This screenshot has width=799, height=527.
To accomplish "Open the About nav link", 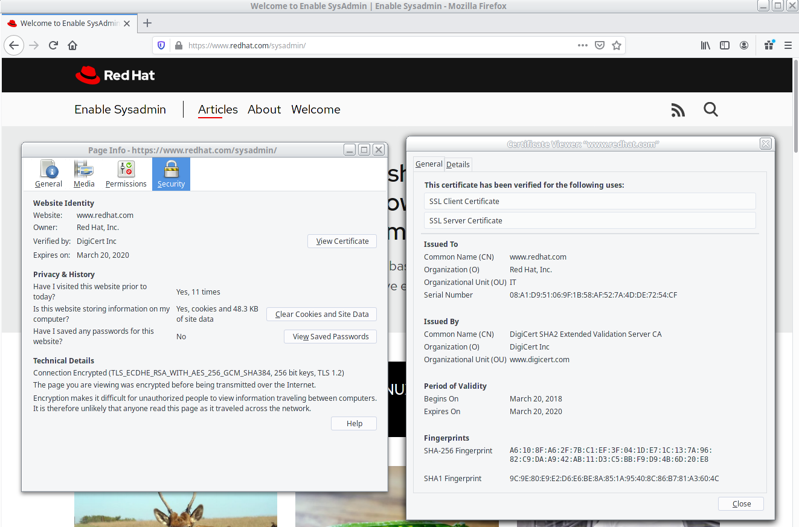I will (x=265, y=109).
